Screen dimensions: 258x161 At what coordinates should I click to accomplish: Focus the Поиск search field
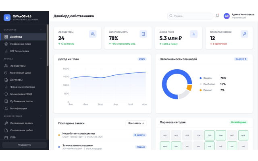click(190, 16)
